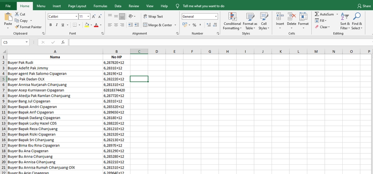Select column B header

coord(117,51)
